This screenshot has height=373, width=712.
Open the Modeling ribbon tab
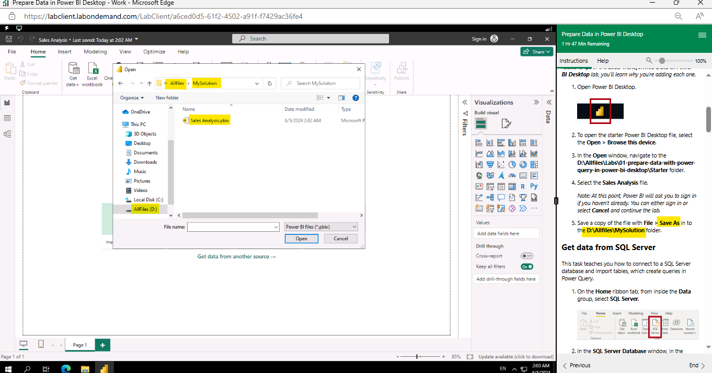tap(96, 52)
